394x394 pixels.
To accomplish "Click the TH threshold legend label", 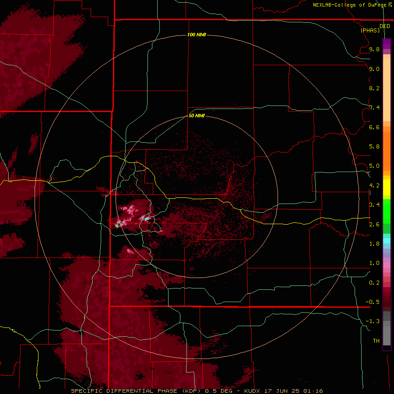I will point(376,341).
